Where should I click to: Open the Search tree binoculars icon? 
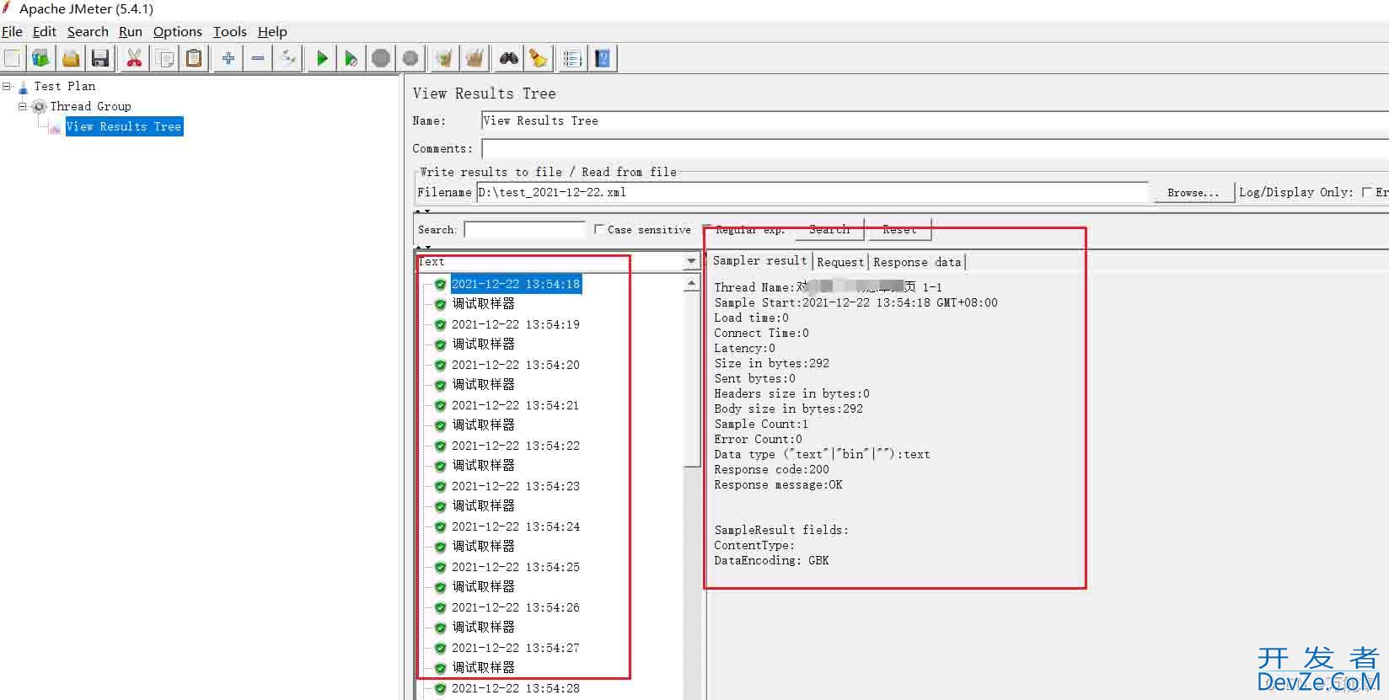pos(509,58)
